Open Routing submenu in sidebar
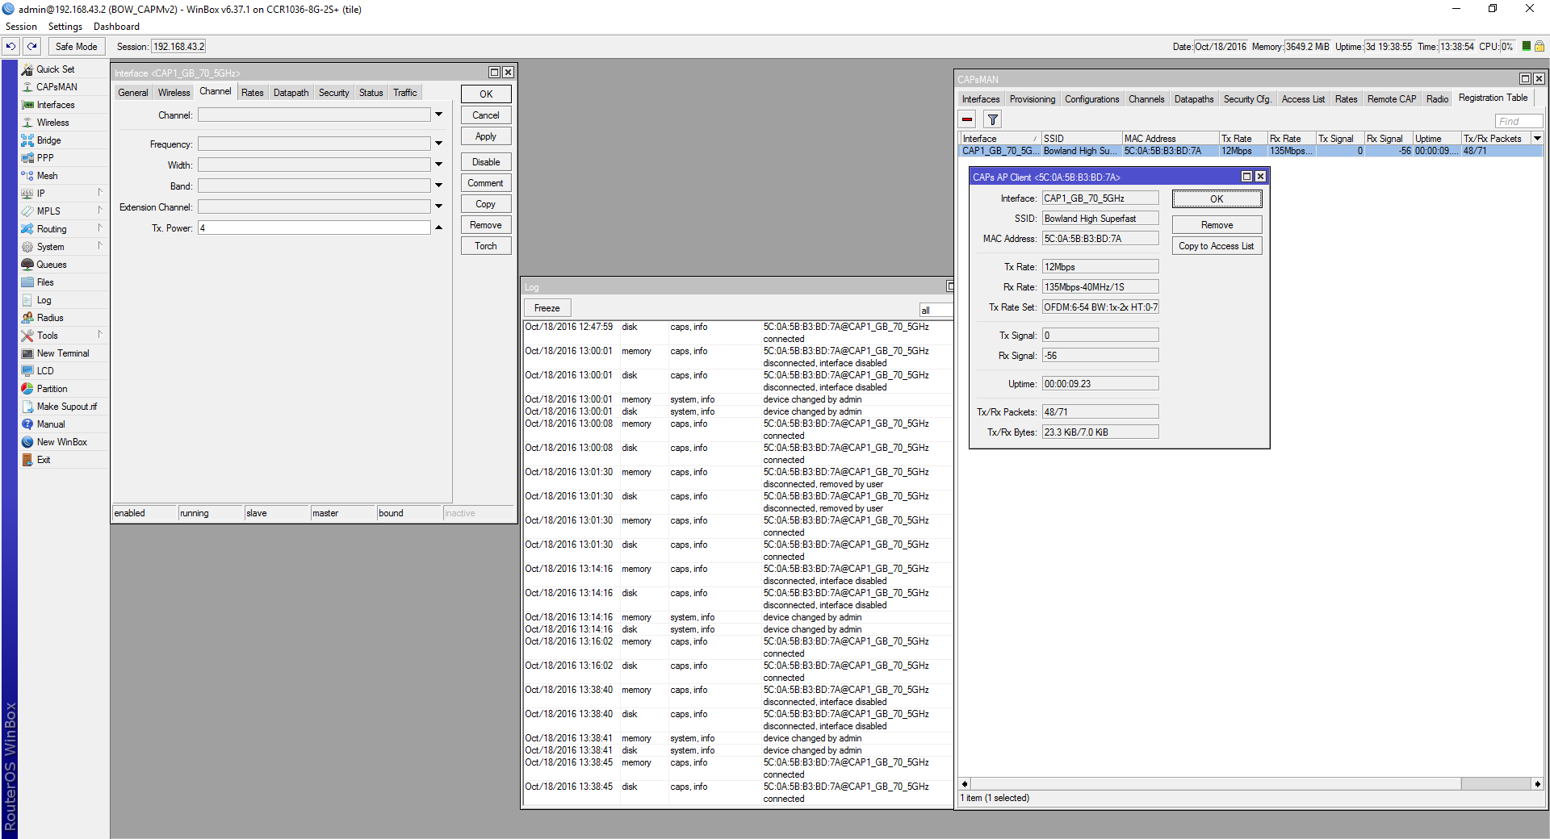 coord(52,229)
